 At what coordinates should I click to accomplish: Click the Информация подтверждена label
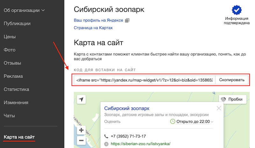tap(237, 21)
